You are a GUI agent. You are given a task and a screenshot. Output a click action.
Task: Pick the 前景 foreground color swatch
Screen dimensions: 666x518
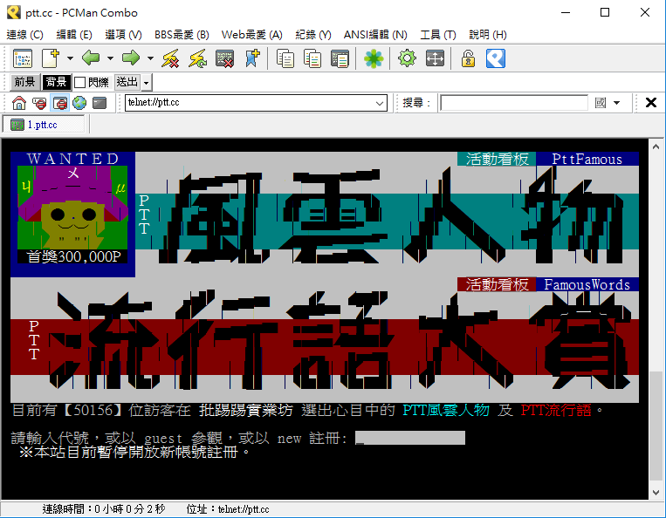pyautogui.click(x=24, y=82)
